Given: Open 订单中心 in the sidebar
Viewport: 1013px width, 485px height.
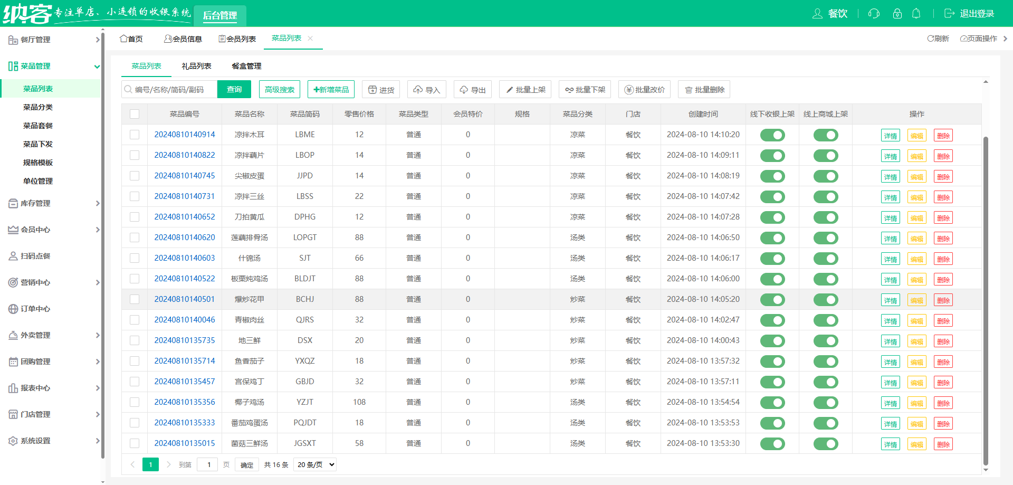Looking at the screenshot, I should tap(35, 309).
